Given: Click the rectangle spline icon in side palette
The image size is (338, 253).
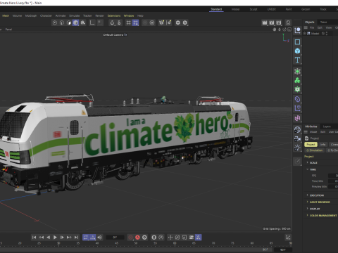Looking at the screenshot, I should click(297, 42).
